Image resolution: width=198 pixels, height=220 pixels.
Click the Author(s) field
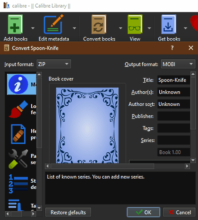[x=174, y=92]
